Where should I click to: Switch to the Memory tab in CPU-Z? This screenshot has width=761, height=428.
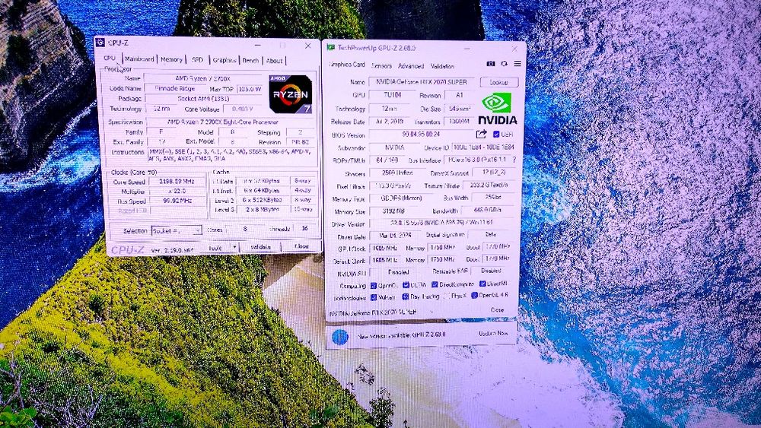click(171, 59)
